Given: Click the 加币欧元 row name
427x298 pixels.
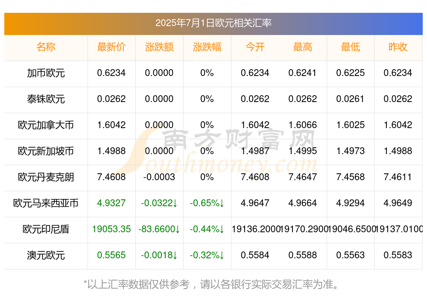Looking at the screenshot, I should 46,73.
